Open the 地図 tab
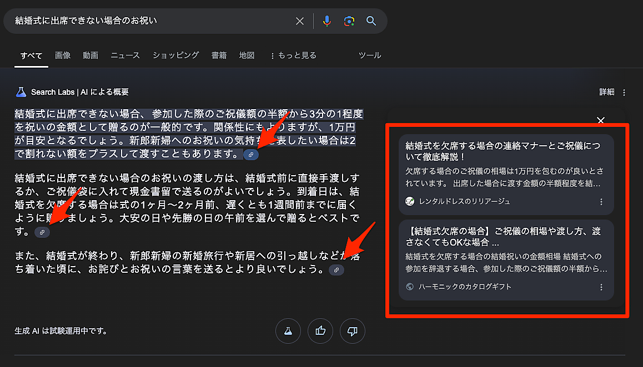 247,55
